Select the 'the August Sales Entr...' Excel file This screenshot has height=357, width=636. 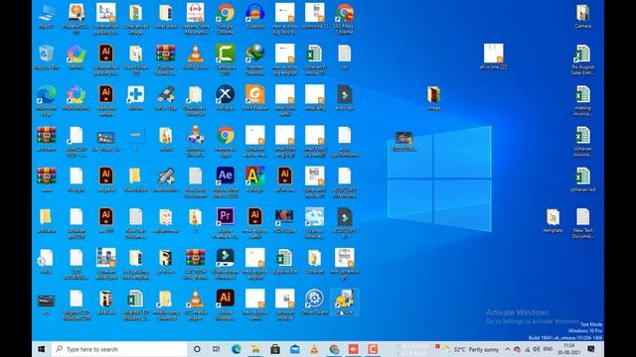click(x=583, y=59)
